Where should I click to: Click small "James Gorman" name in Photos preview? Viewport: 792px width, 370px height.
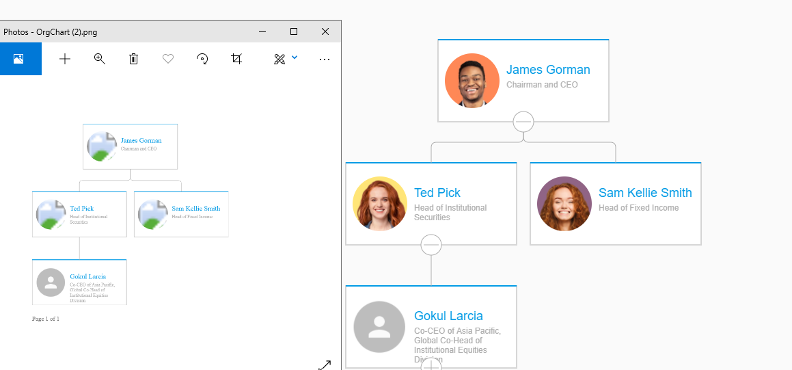141,140
